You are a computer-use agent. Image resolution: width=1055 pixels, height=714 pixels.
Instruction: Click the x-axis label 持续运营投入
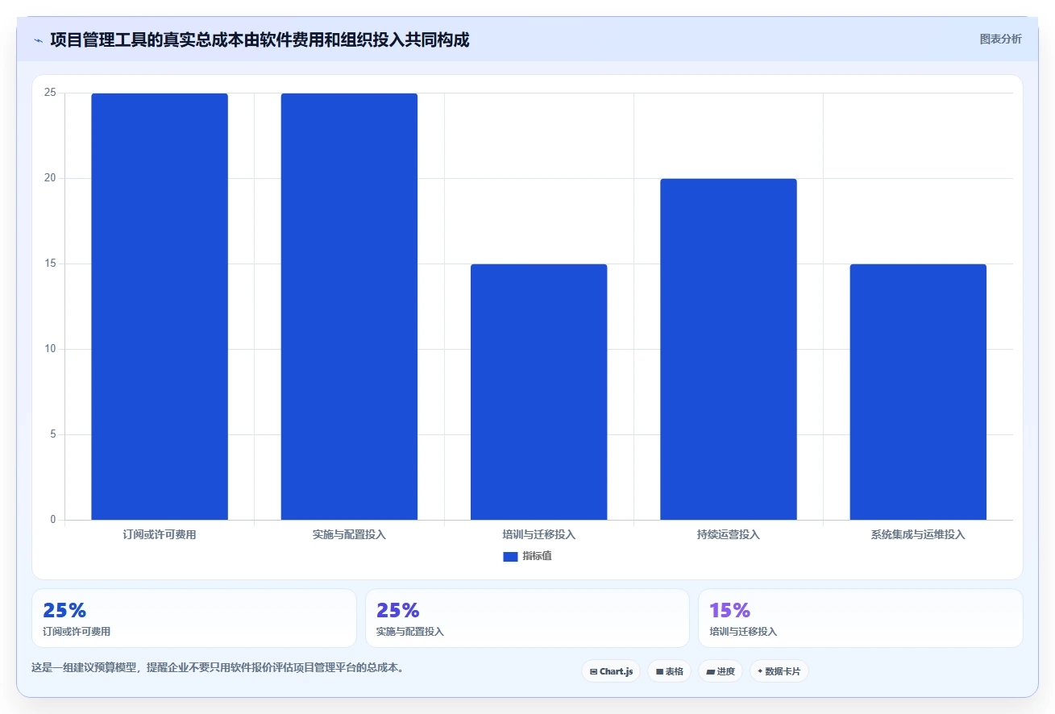(729, 534)
